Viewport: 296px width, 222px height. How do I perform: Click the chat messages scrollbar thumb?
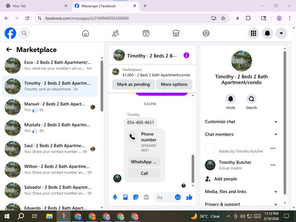click(x=193, y=169)
